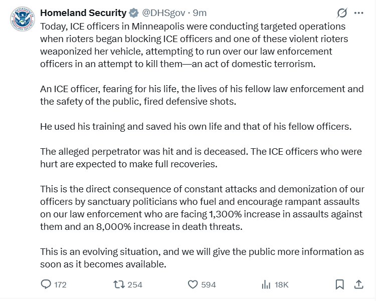Open the Grok explain-post icon
The image size is (377, 301).
342,13
